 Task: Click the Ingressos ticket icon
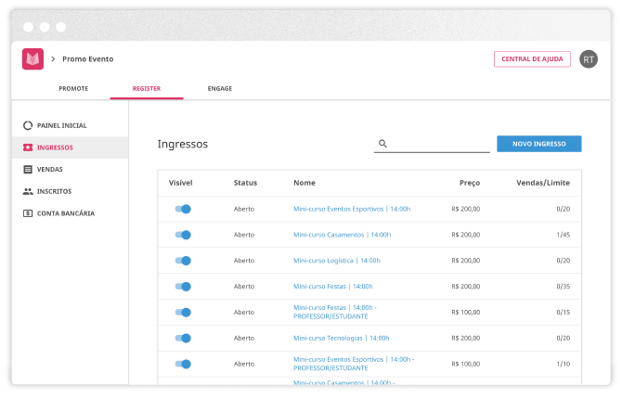click(28, 148)
